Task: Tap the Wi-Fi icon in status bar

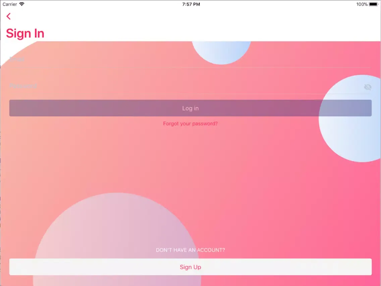Action: [22, 4]
